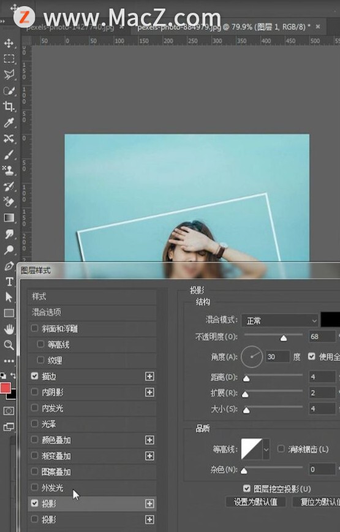This screenshot has width=340, height=532.
Task: Select the 样式 list entry
Action: pyautogui.click(x=92, y=296)
